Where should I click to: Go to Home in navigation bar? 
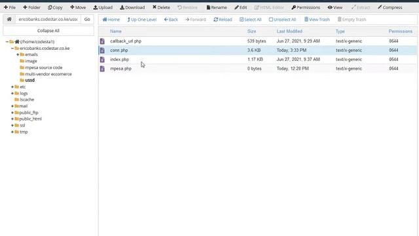111,20
